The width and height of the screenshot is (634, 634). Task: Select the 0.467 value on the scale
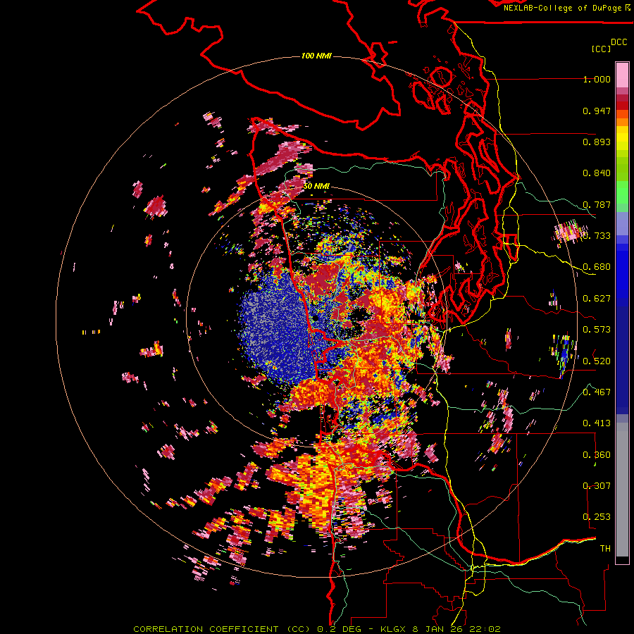597,392
